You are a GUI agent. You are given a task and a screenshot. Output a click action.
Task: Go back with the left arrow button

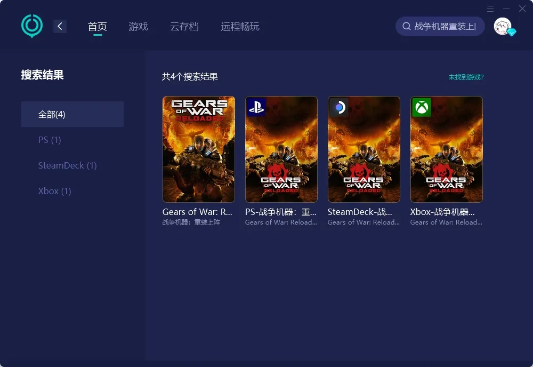point(60,26)
